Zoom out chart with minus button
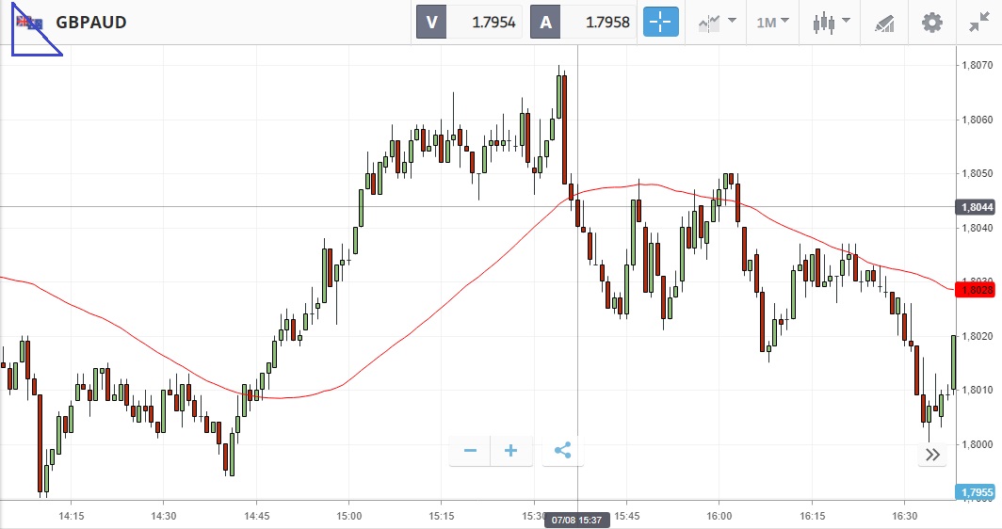The width and height of the screenshot is (1002, 529). 470,451
